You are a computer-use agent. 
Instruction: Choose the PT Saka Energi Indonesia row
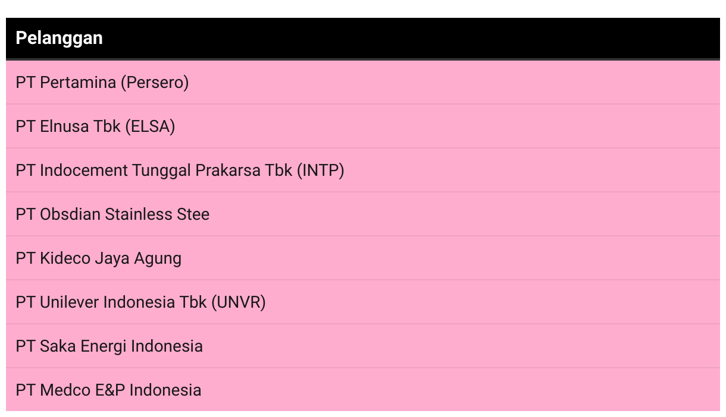click(363, 346)
